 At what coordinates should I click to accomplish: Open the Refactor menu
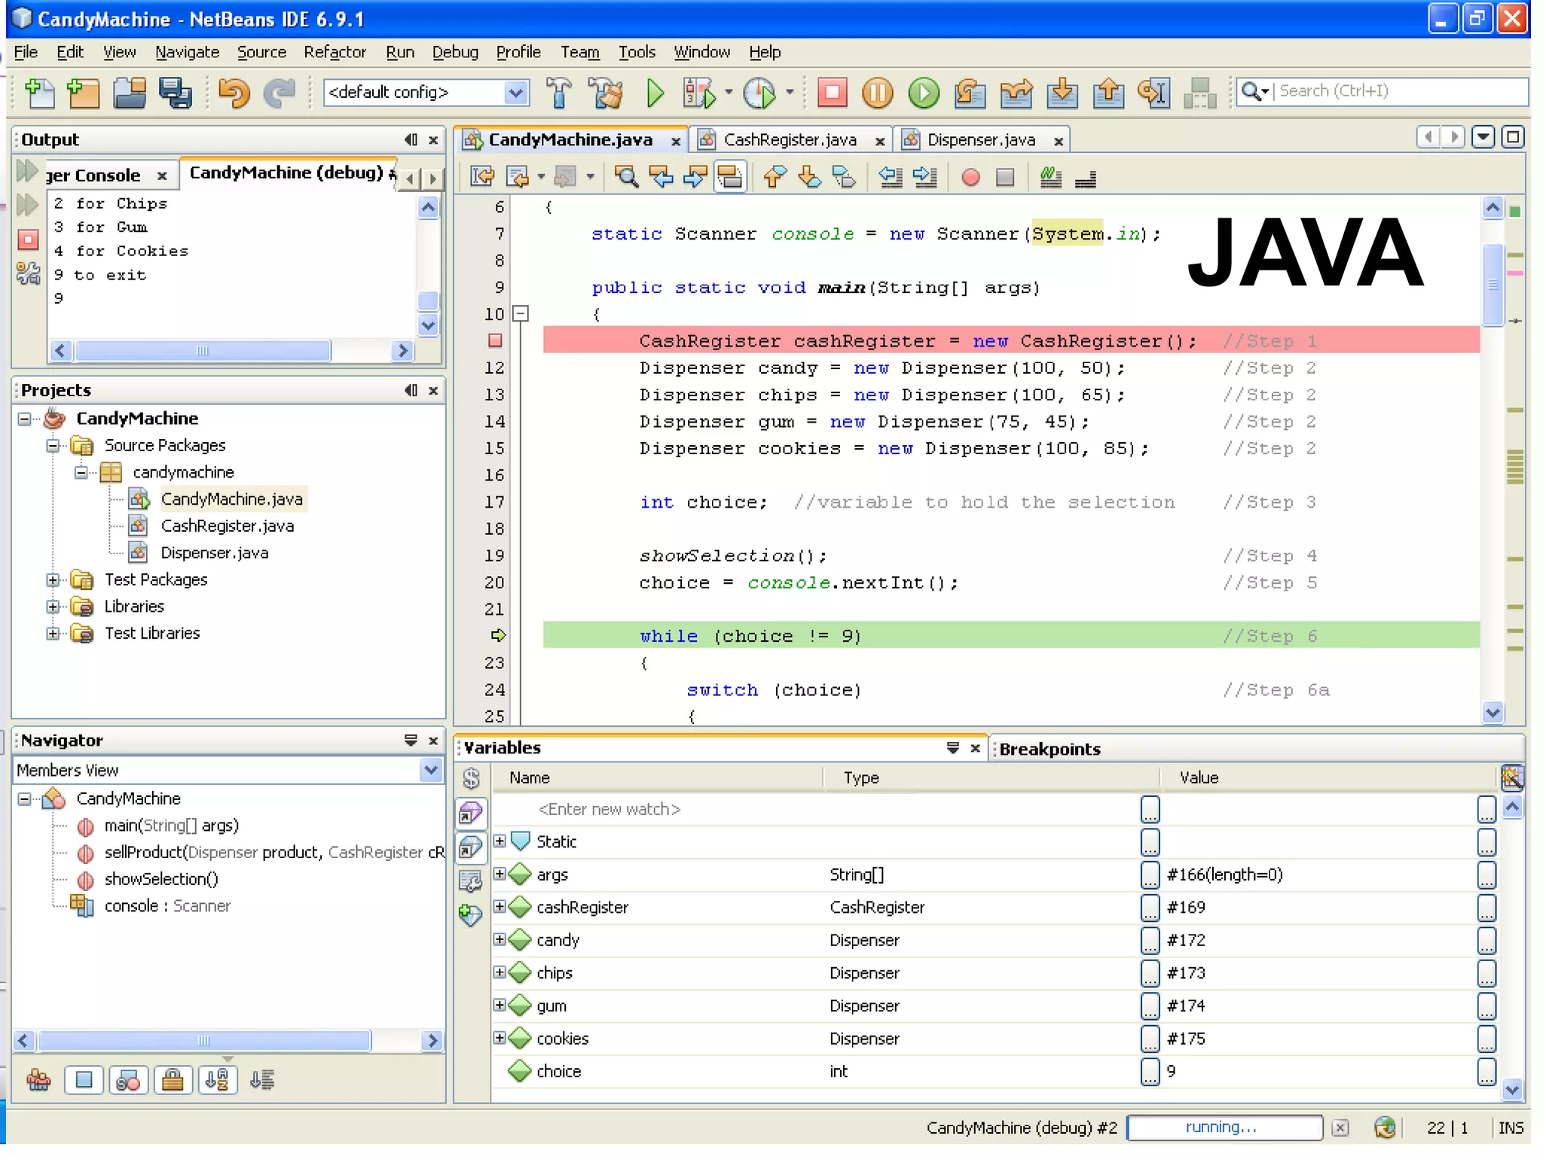click(335, 52)
